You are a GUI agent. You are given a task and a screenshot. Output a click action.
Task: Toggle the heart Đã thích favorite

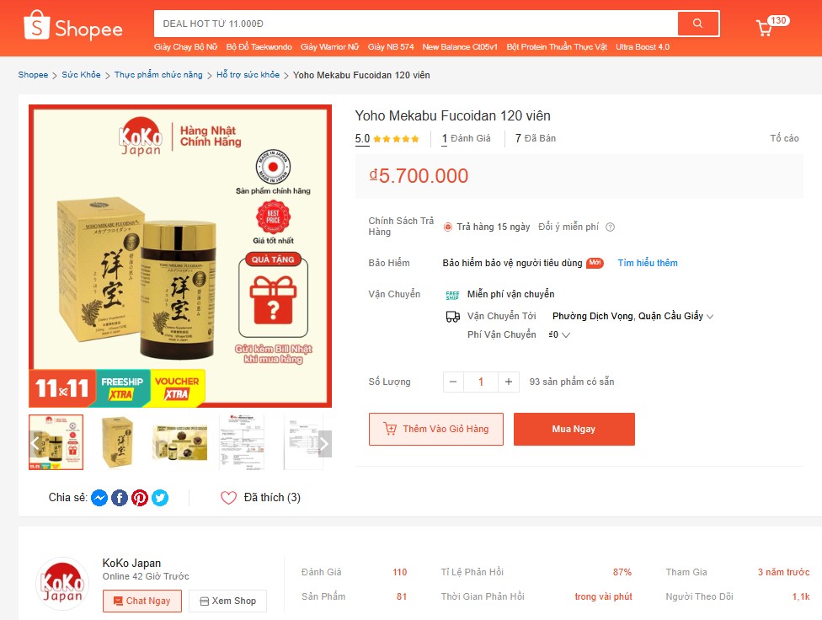point(228,497)
